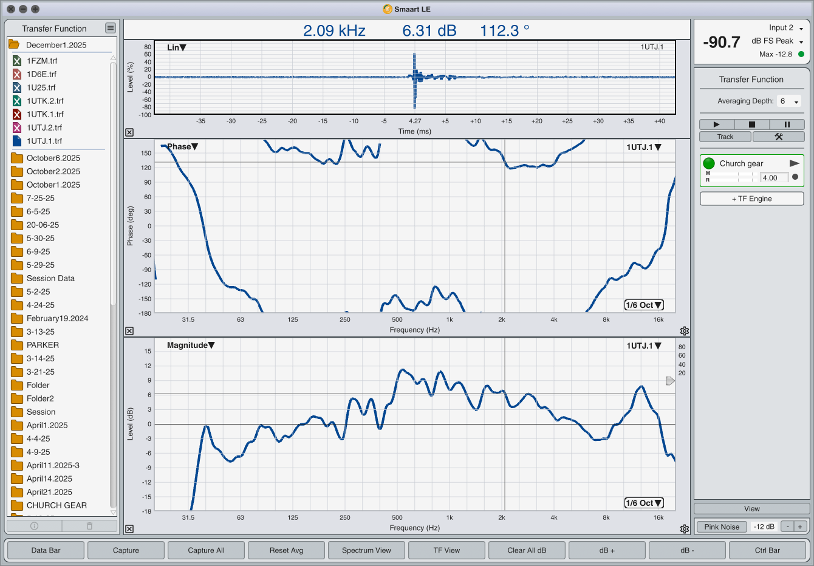This screenshot has height=566, width=814.
Task: Open measurement settings via hammer-wrench icon
Action: (778, 137)
